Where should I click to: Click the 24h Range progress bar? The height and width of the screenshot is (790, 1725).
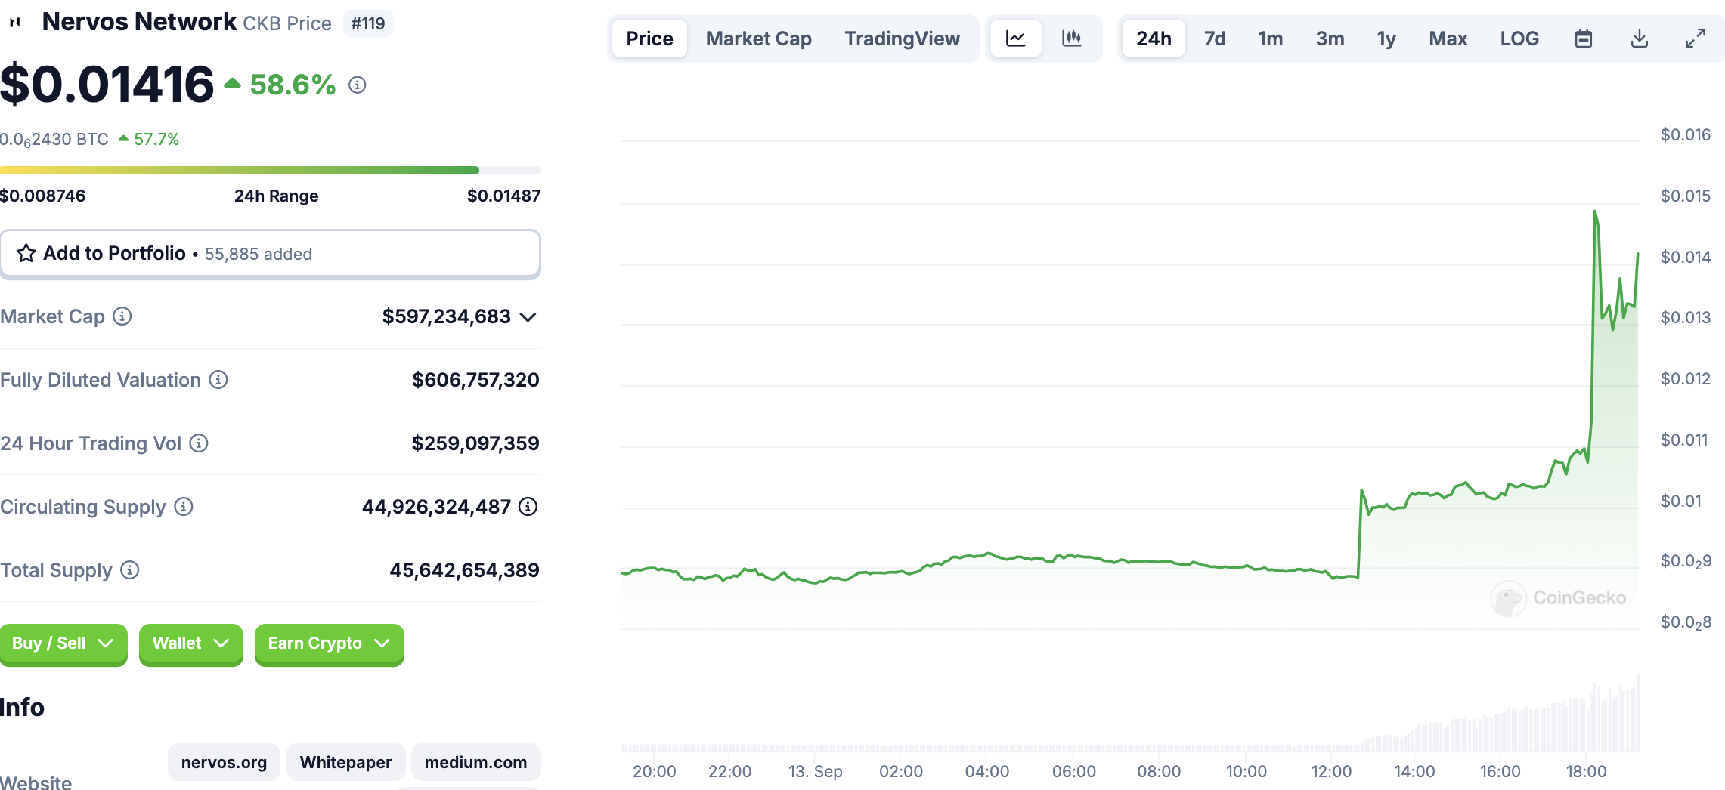pyautogui.click(x=270, y=171)
